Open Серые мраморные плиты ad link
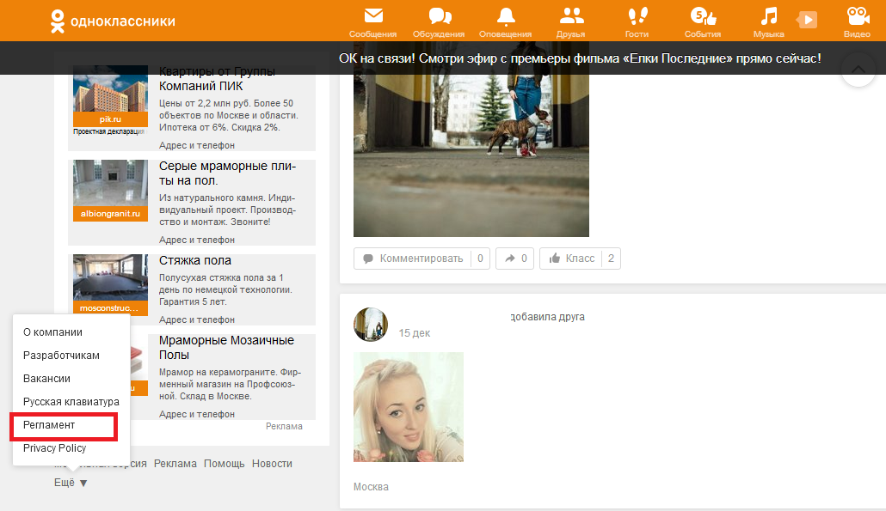 [225, 173]
